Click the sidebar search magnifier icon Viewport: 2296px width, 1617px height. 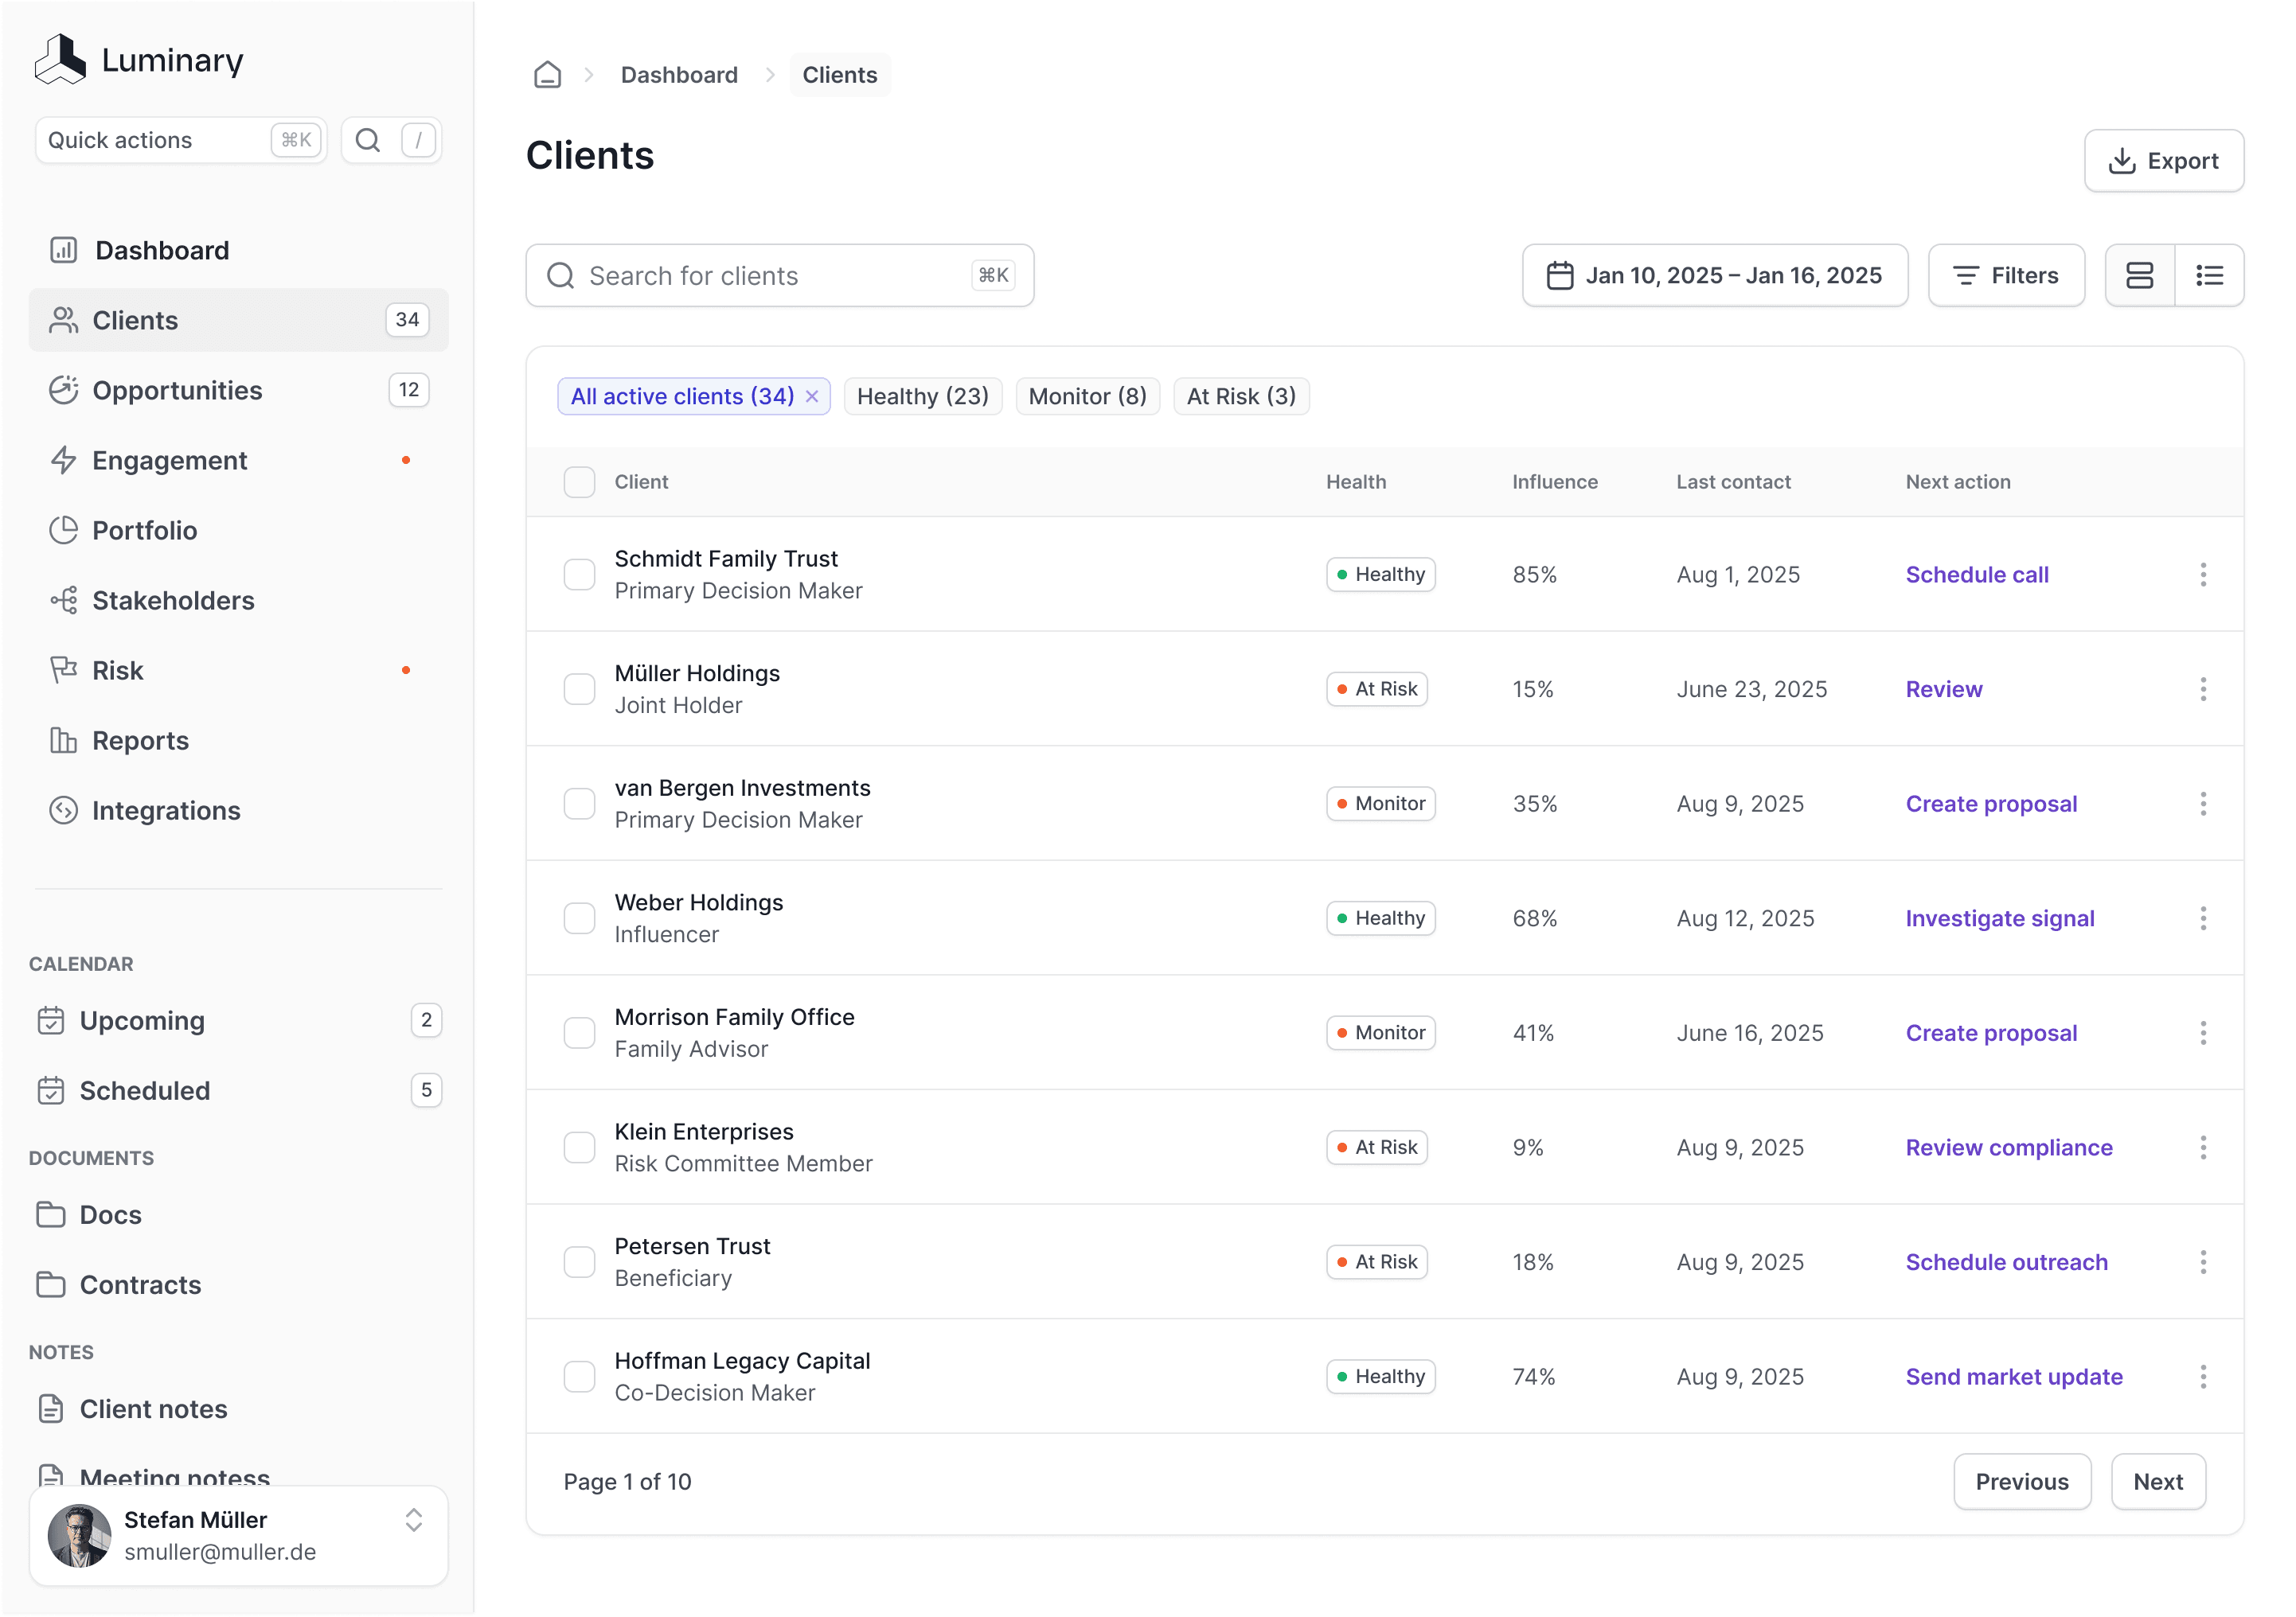368,140
